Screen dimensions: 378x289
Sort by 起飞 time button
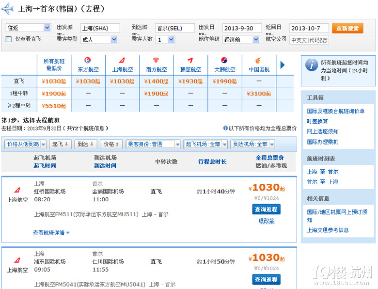[60, 144]
